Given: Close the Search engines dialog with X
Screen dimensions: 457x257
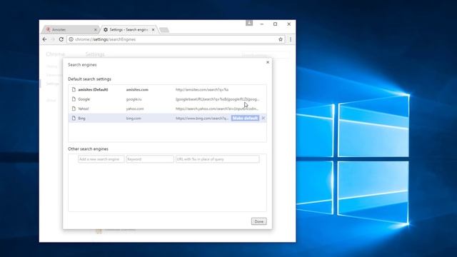Looking at the screenshot, I should (x=268, y=62).
